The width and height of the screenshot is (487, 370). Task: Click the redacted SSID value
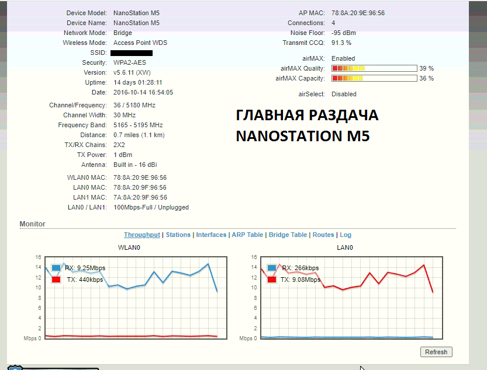(x=132, y=53)
